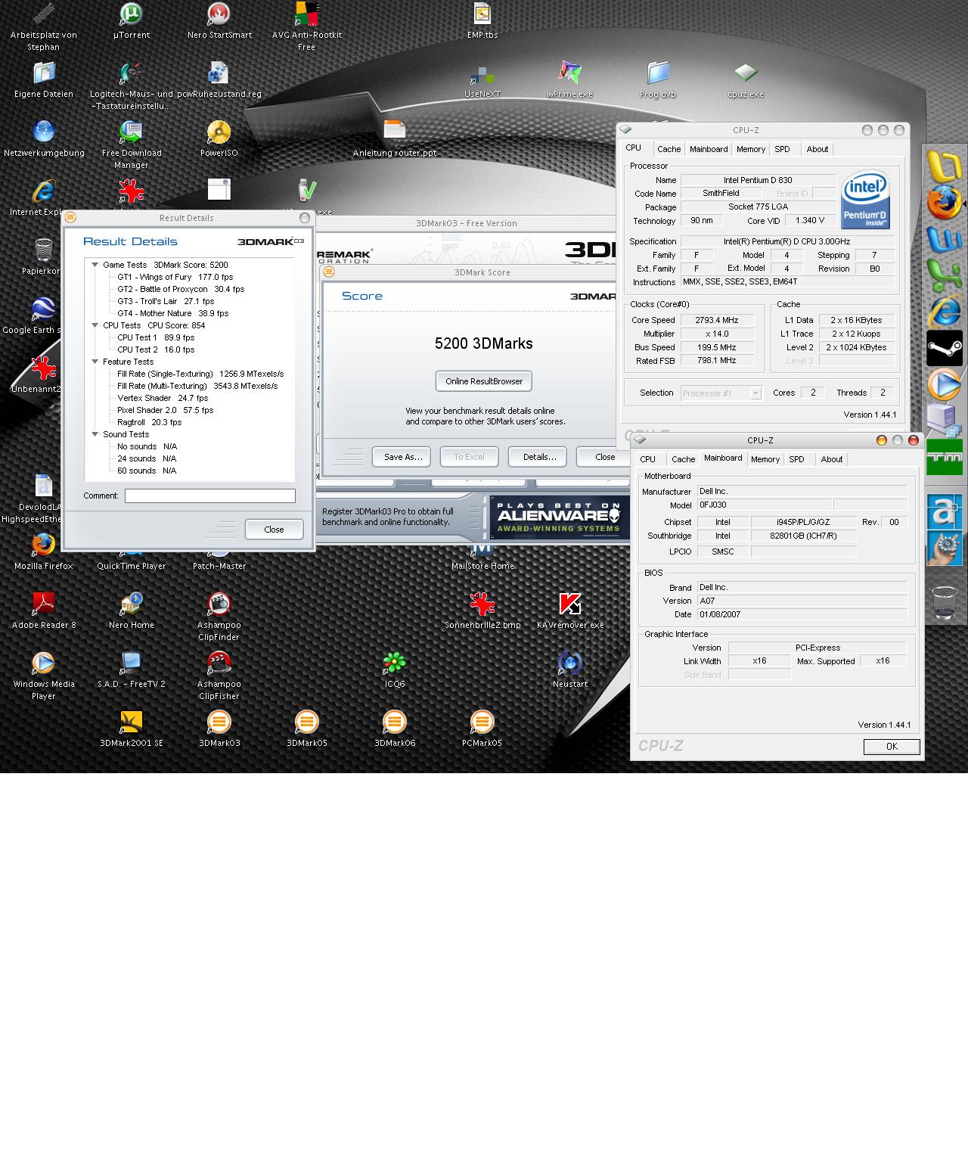The image size is (968, 1162).
Task: Launch Steam from the right dock
Action: pyautogui.click(x=945, y=349)
